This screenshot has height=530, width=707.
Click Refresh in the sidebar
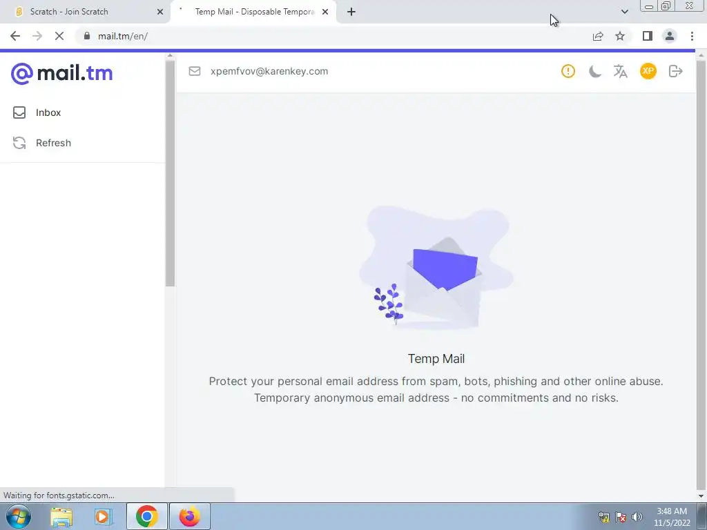[x=42, y=143]
